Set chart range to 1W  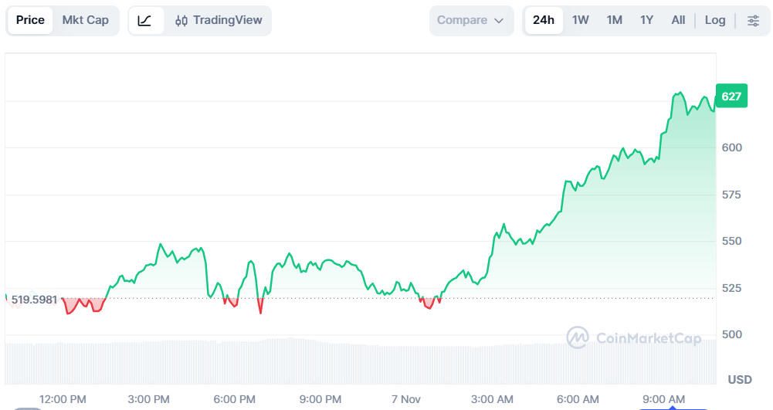[x=581, y=20]
